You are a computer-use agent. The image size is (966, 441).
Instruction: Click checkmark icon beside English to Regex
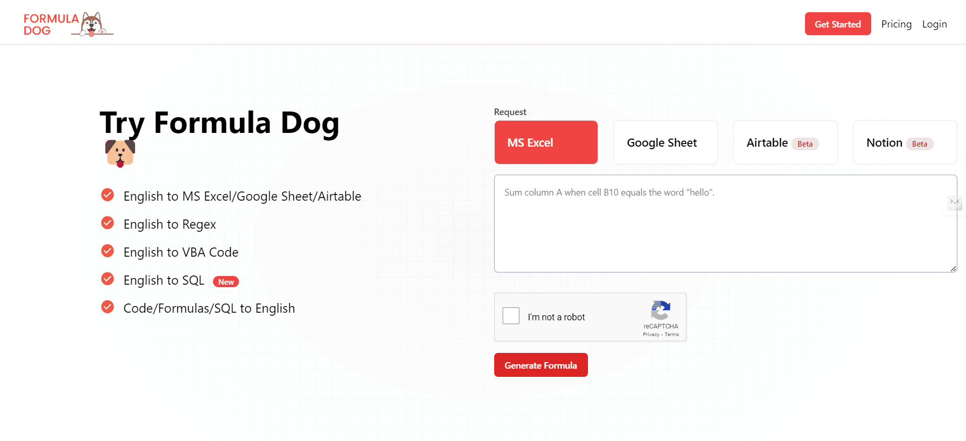(108, 223)
